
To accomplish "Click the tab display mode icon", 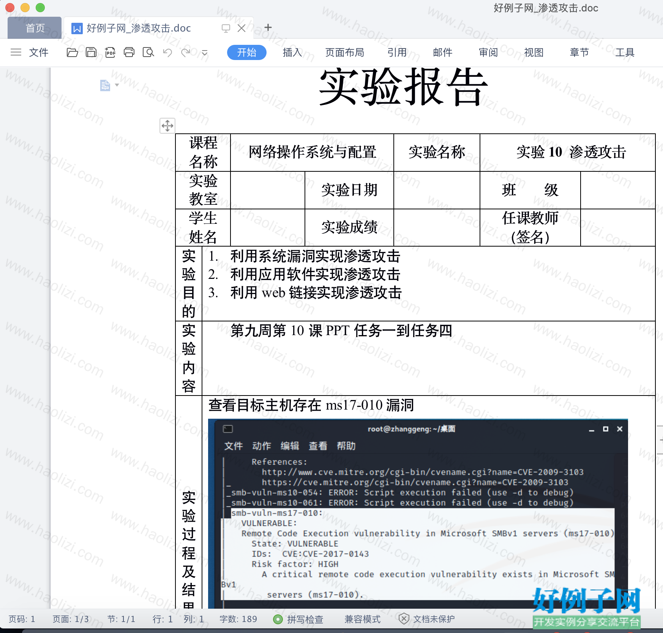I will coord(226,28).
